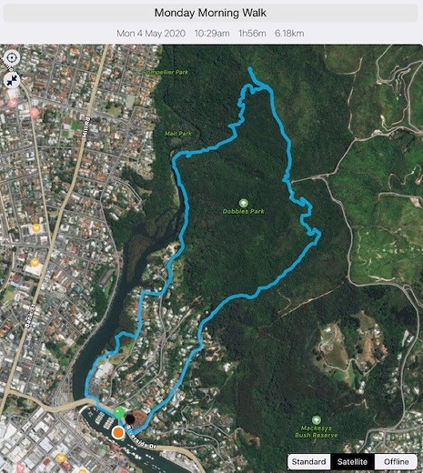
Task: Switch map to Standard view
Action: [309, 461]
